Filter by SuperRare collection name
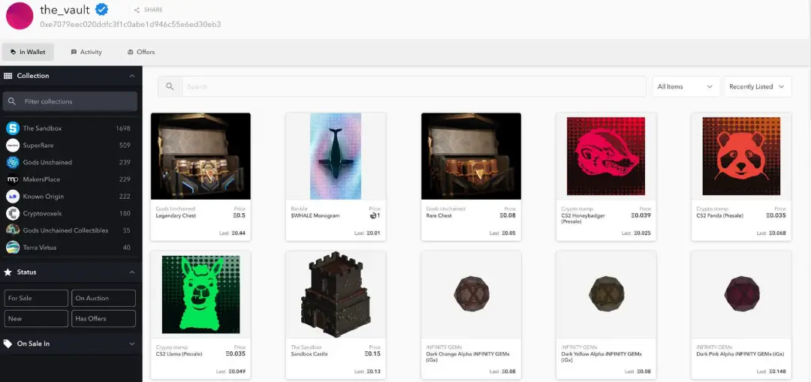 point(38,146)
